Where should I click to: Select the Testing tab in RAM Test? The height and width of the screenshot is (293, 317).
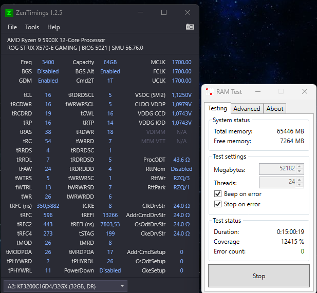(217, 108)
